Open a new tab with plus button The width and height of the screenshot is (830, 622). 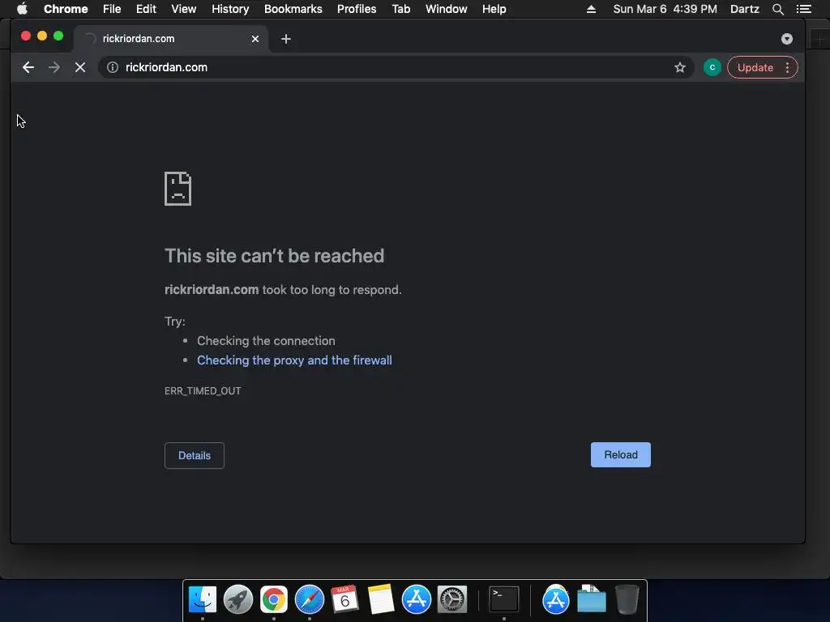click(x=286, y=39)
